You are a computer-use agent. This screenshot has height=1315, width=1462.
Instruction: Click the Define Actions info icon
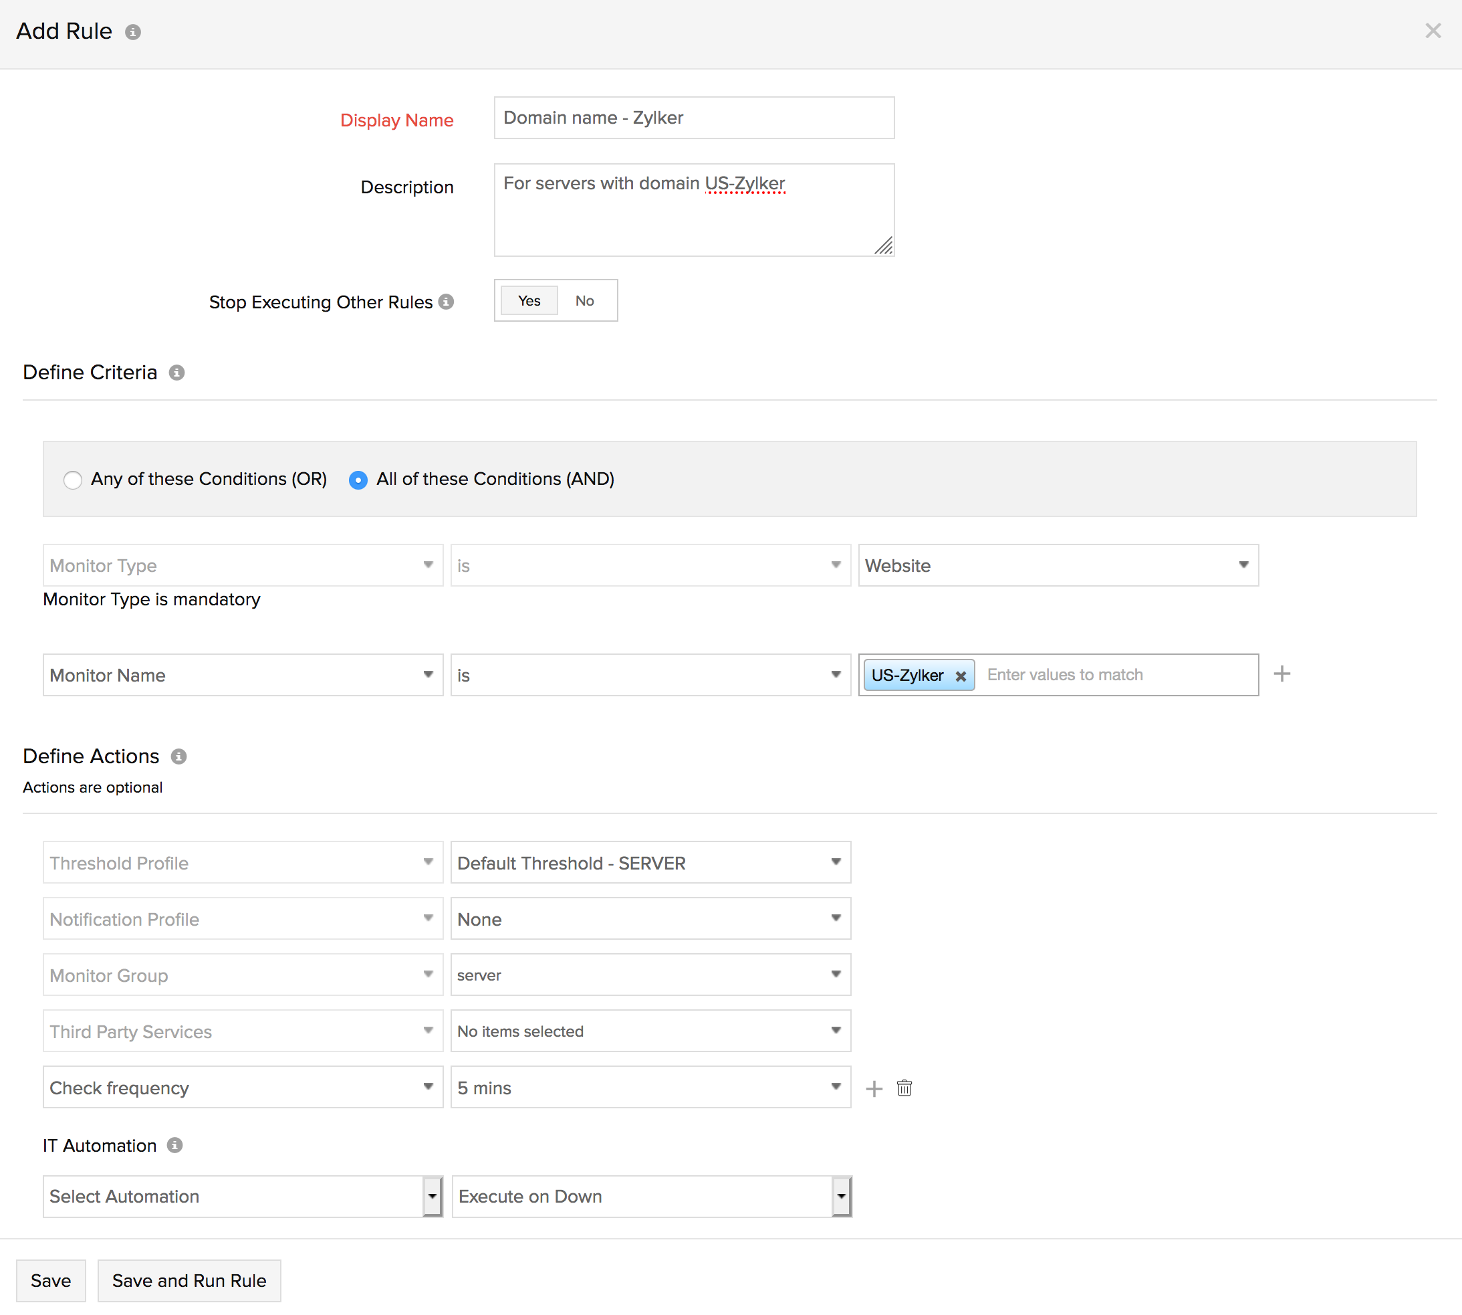tap(179, 756)
